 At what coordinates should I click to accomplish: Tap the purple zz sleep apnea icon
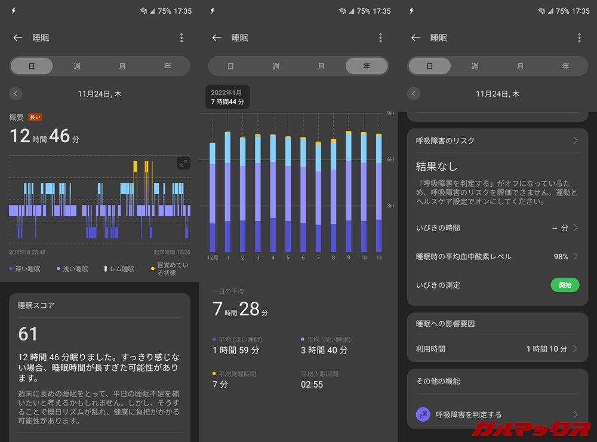click(423, 414)
